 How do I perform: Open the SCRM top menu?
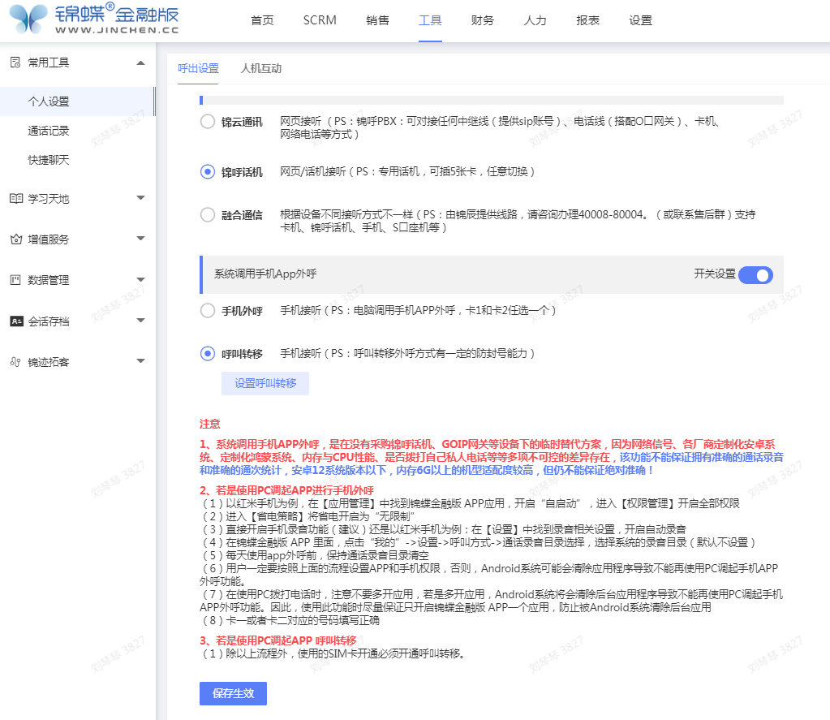click(x=320, y=20)
